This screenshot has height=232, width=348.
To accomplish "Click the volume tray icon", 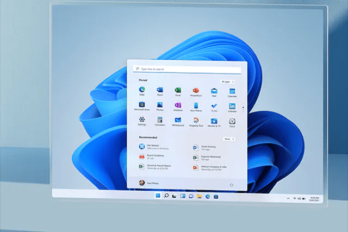I will tap(299, 199).
